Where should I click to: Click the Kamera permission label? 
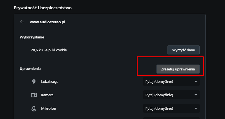click(x=47, y=95)
